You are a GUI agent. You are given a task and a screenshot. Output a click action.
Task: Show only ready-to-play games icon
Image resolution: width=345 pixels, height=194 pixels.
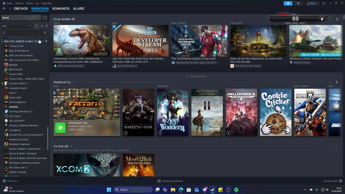click(x=47, y=26)
